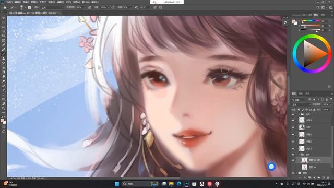Pick color inside color wheel triangle
The image size is (334, 188).
pyautogui.click(x=314, y=54)
